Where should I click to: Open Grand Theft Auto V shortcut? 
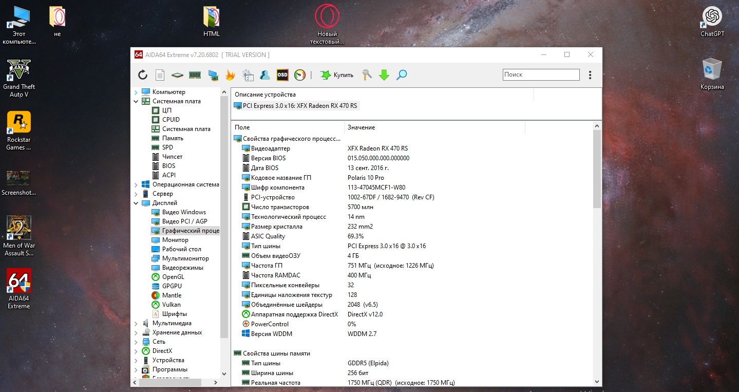click(x=19, y=78)
